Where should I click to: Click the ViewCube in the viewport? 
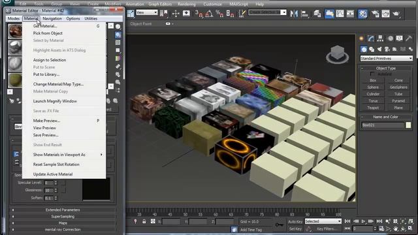pyautogui.click(x=338, y=54)
